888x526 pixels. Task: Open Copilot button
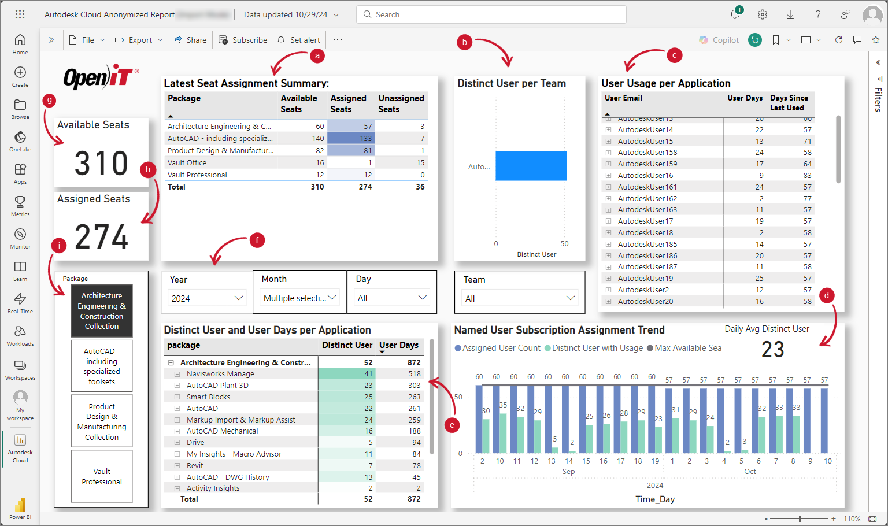click(x=719, y=40)
